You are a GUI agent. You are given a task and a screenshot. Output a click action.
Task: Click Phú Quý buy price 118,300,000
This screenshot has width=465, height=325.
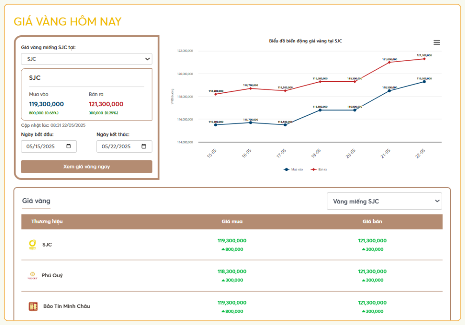[232, 272]
